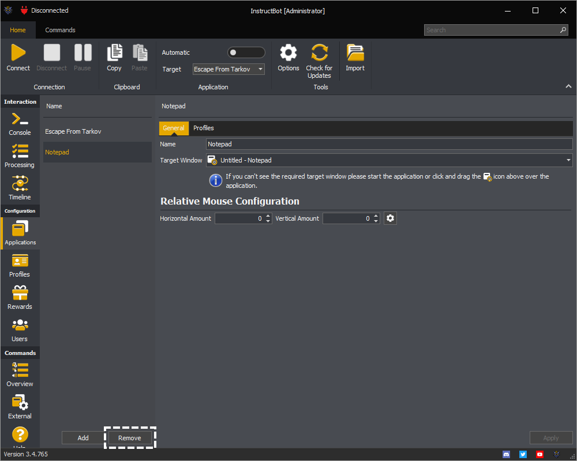Image resolution: width=577 pixels, height=461 pixels.
Task: Open the Users section
Action: [20, 330]
